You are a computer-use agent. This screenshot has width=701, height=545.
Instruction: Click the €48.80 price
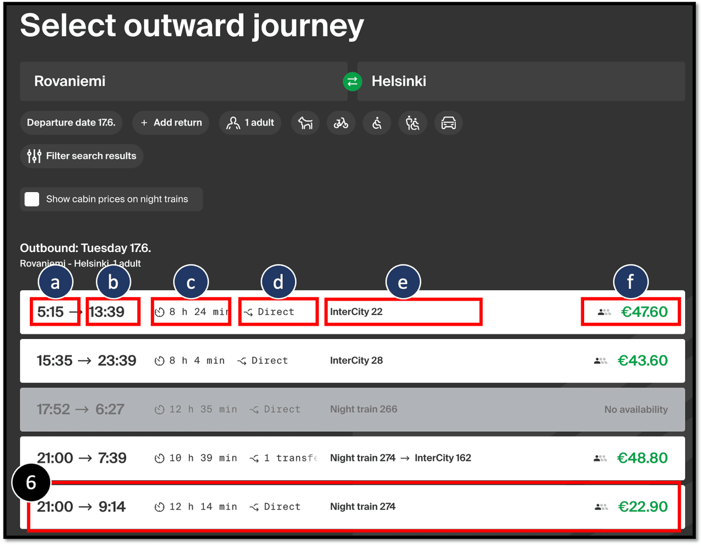[643, 458]
